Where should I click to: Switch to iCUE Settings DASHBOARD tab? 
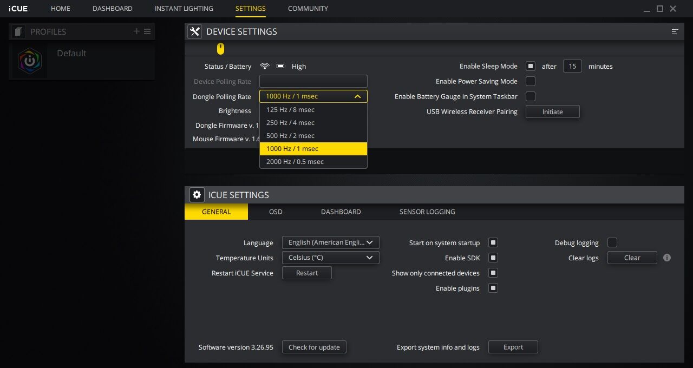pyautogui.click(x=341, y=212)
